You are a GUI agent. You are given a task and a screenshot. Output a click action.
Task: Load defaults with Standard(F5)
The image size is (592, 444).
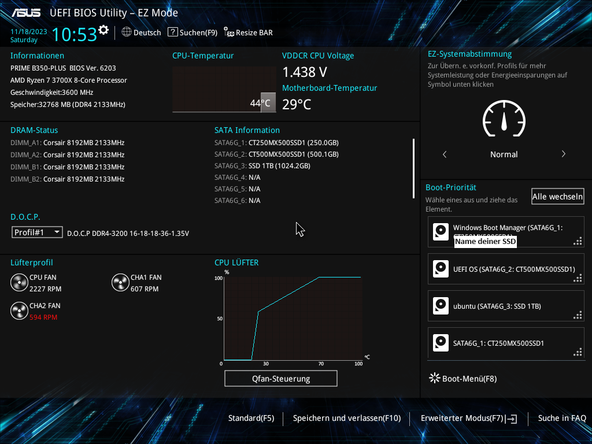coord(251,418)
